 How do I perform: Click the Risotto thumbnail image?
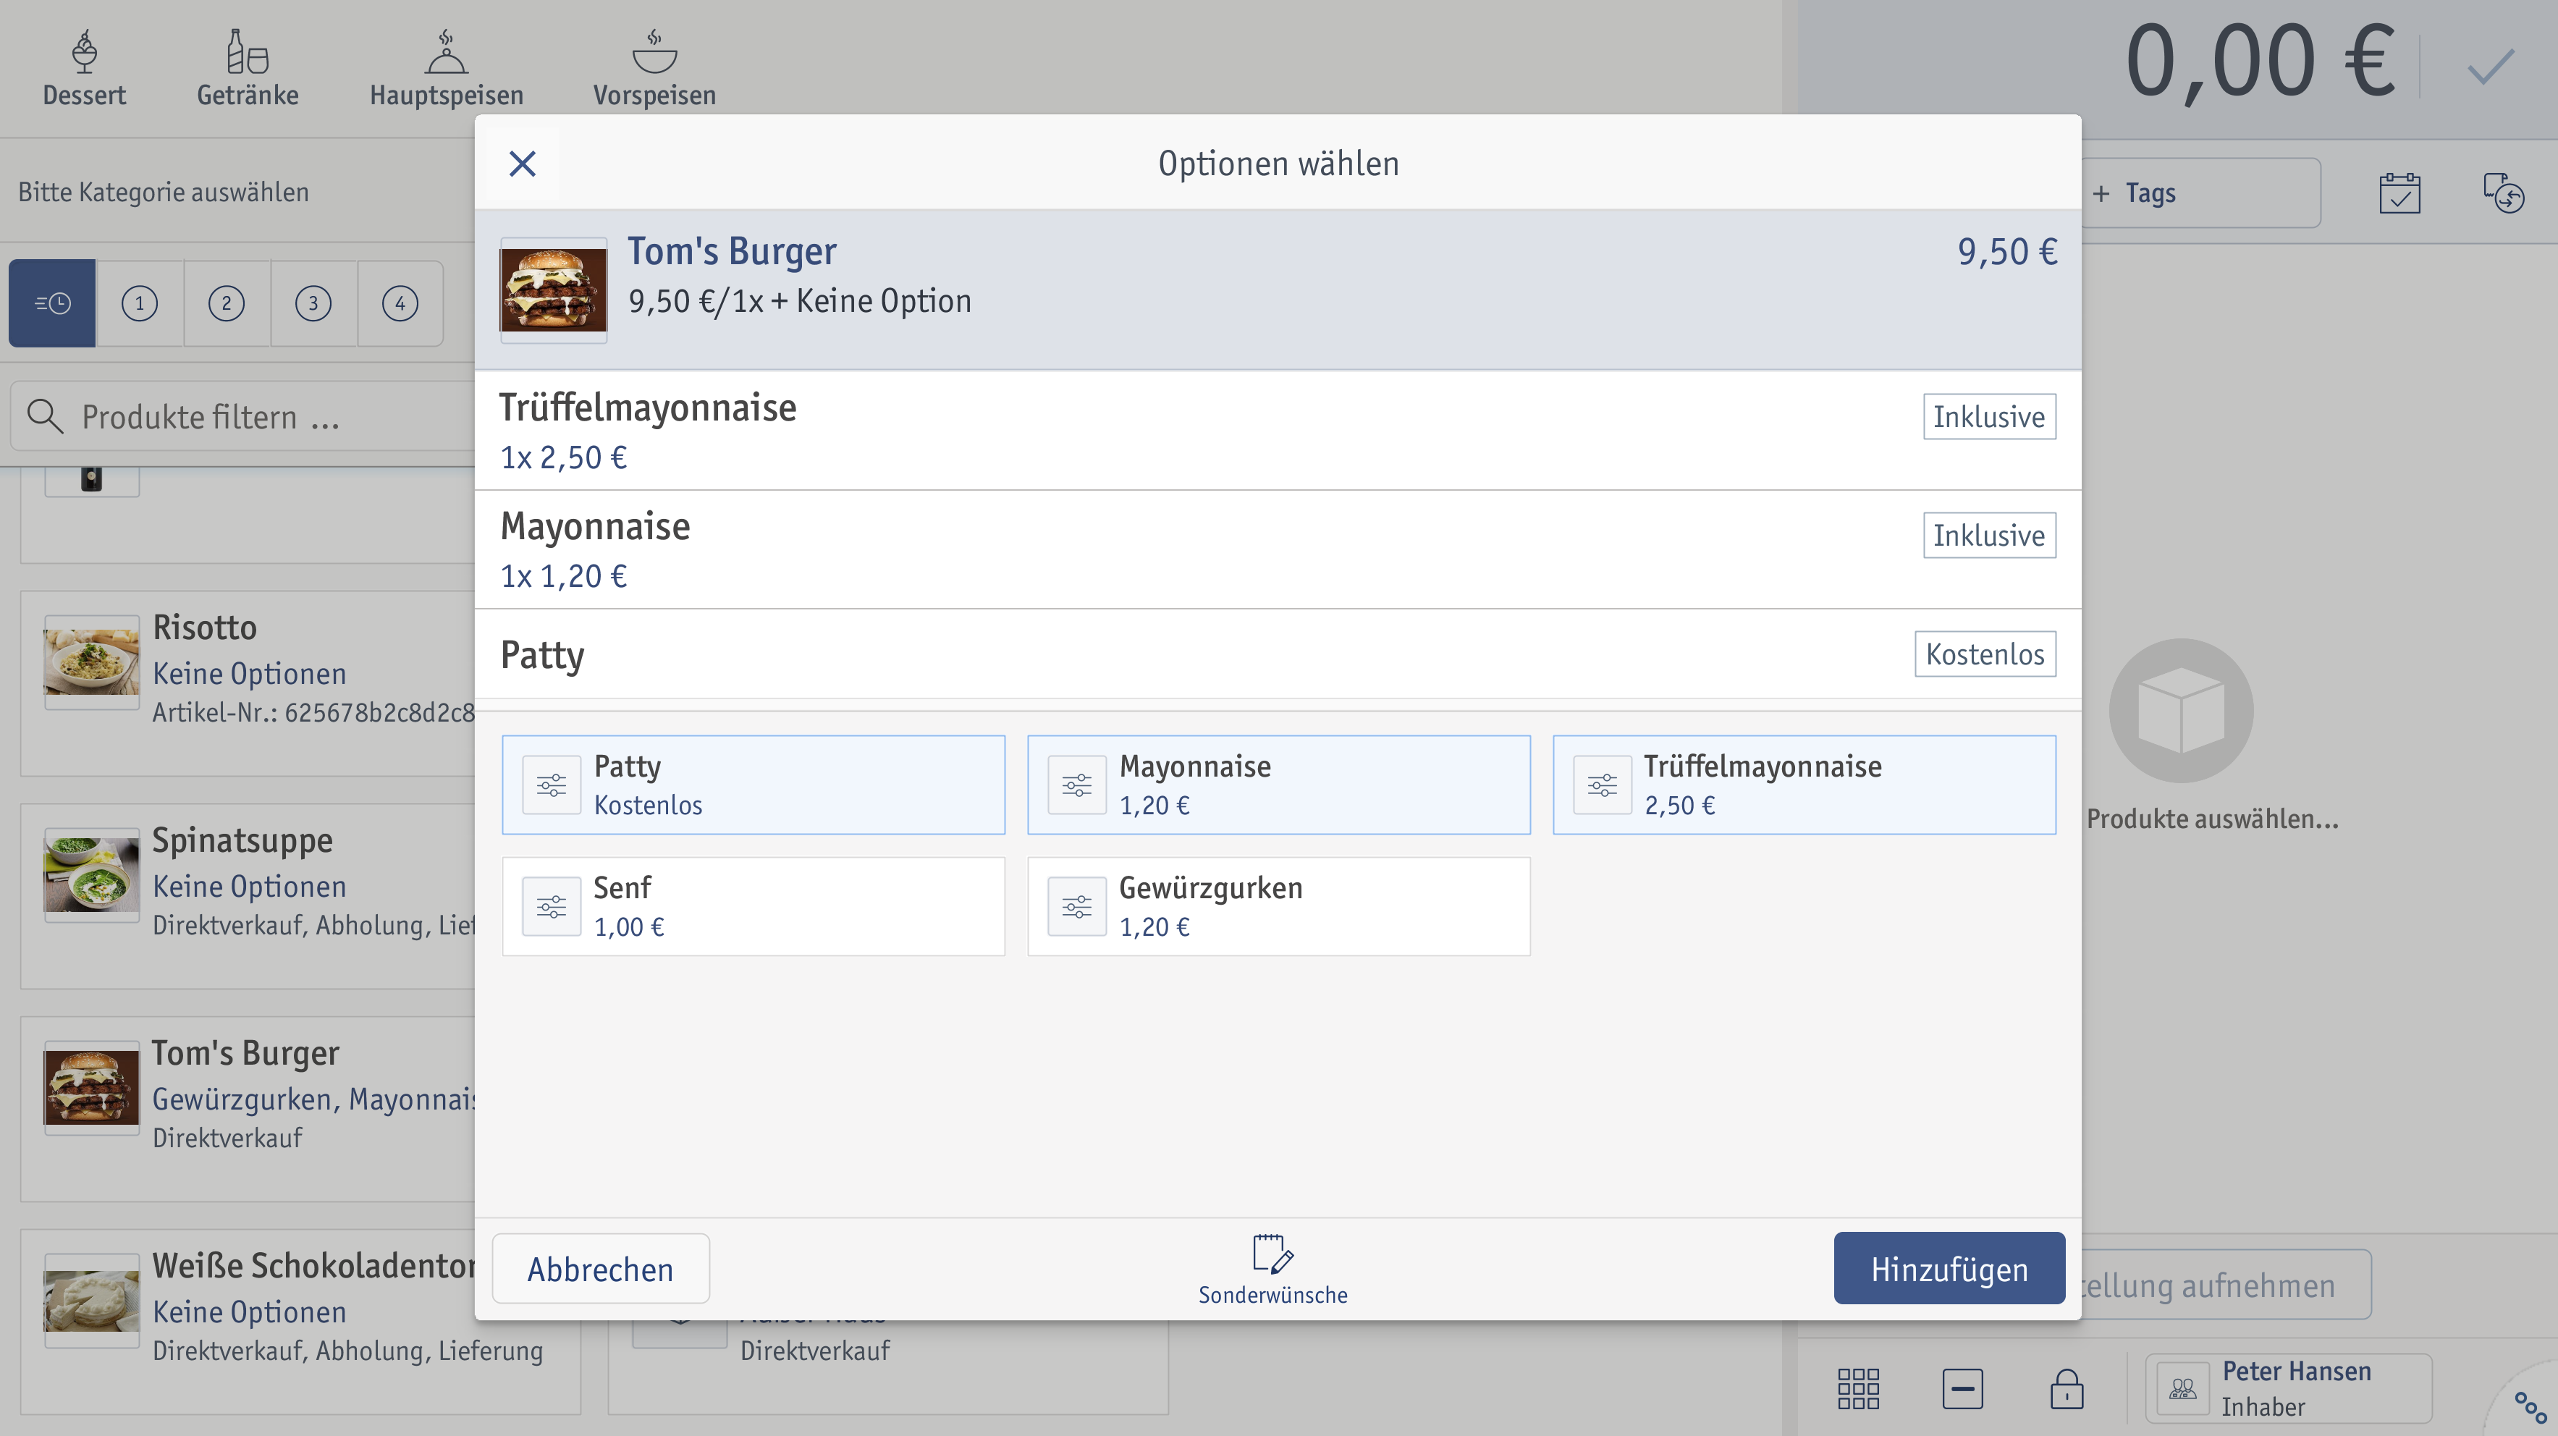tap(91, 662)
